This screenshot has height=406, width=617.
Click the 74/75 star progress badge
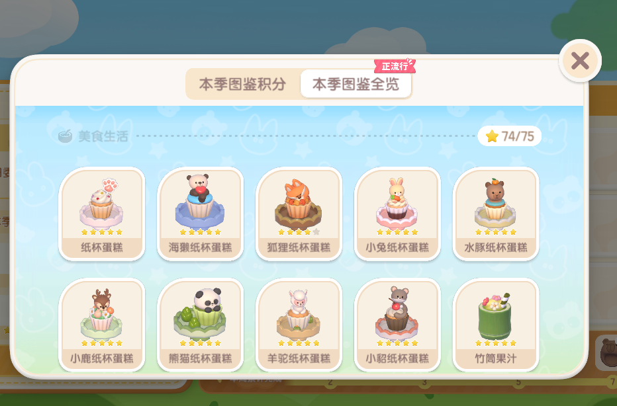pos(510,136)
